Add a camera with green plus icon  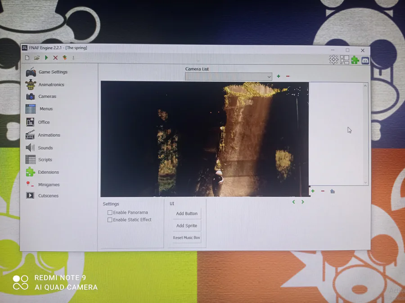tap(279, 76)
